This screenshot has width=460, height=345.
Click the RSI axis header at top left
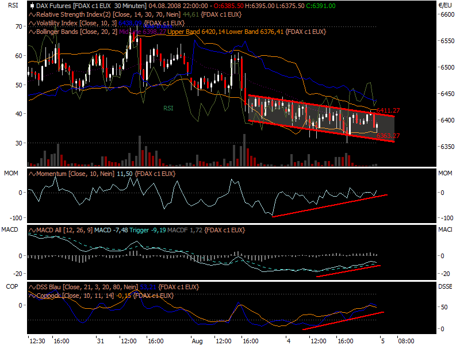[x=13, y=5]
